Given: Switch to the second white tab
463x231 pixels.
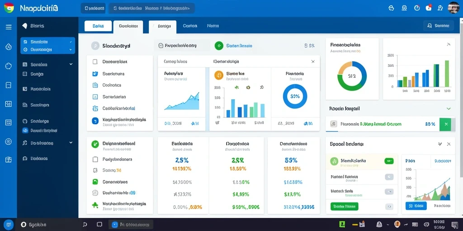Looking at the screenshot, I should click(x=128, y=26).
